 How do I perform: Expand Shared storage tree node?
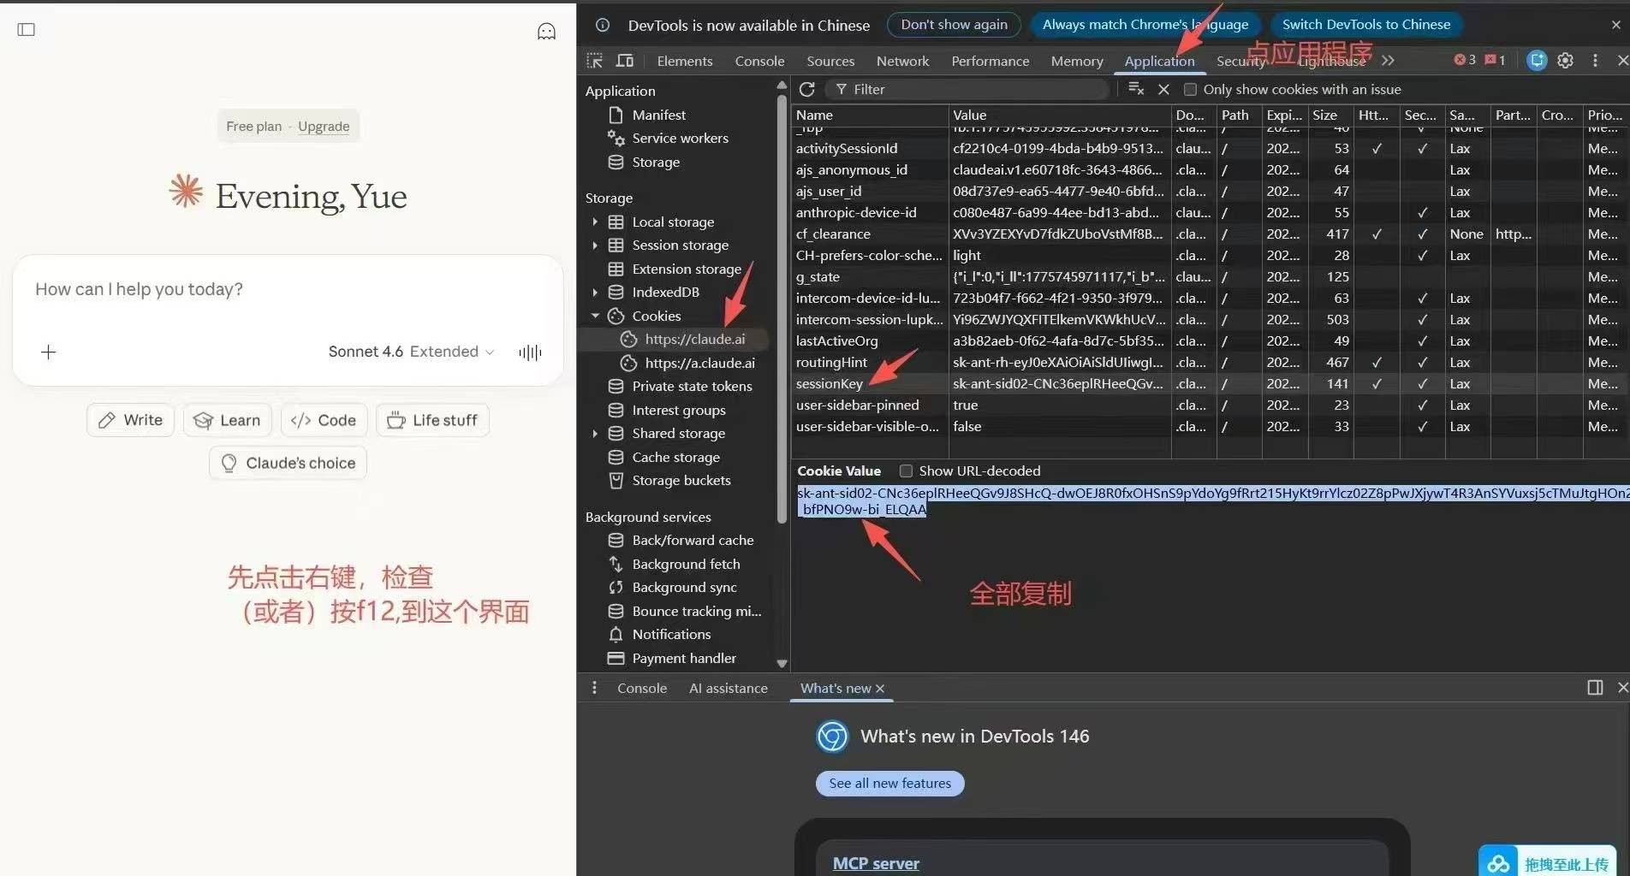point(595,433)
